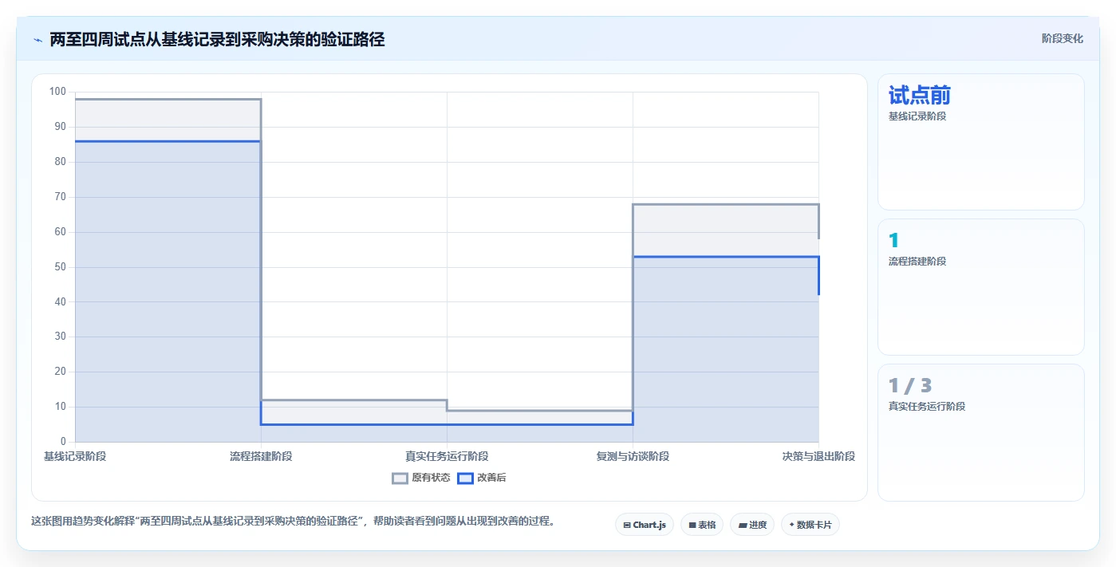The image size is (1116, 567).
Task: Toggle the 原有状态 legend entry
Action: [421, 478]
